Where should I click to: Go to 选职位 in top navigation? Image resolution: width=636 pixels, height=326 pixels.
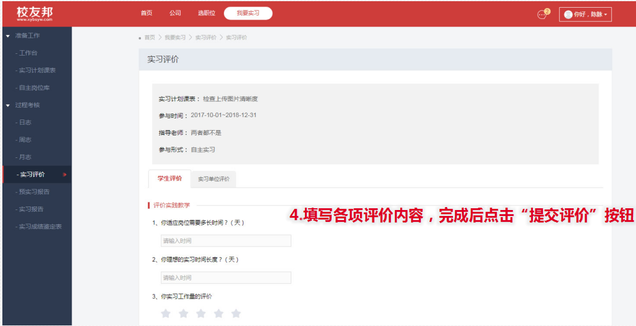click(206, 13)
